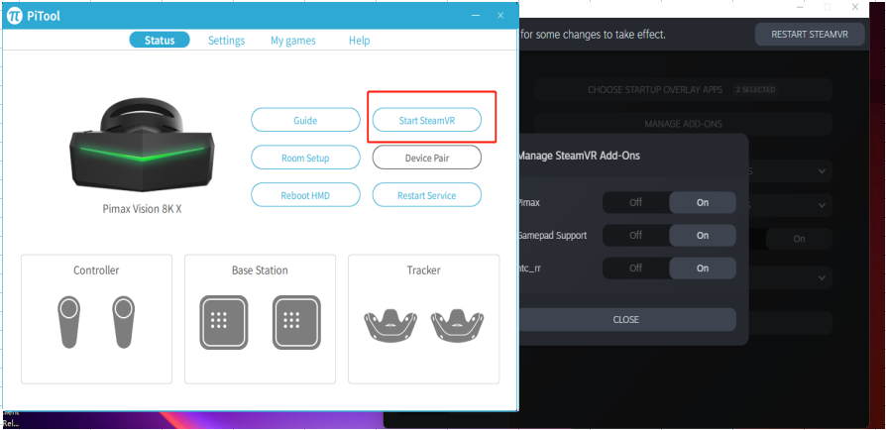The height and width of the screenshot is (430, 886).
Task: Open the My games tab
Action: [x=293, y=40]
